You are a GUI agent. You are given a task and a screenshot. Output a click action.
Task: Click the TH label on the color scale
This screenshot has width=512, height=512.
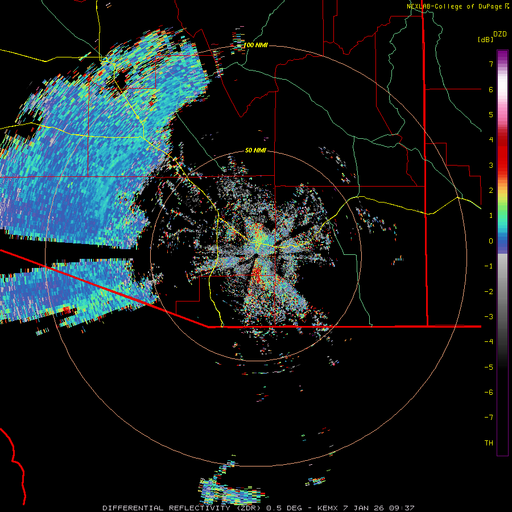pyautogui.click(x=489, y=443)
